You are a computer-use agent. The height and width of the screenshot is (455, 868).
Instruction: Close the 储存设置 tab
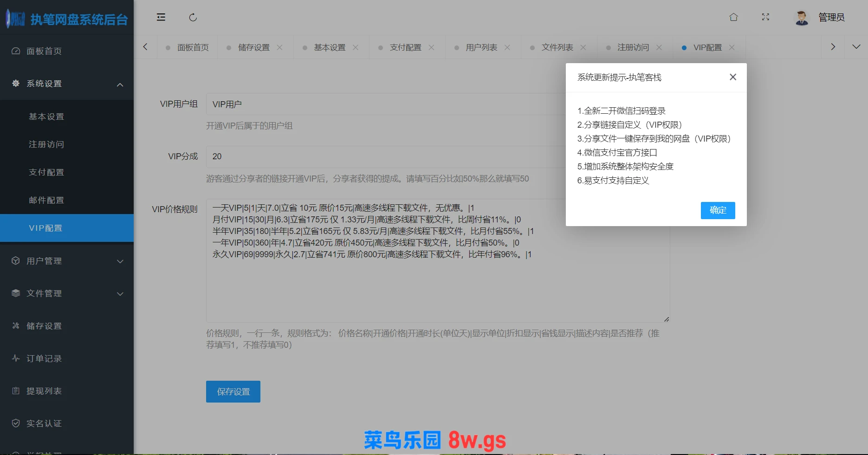coord(279,47)
